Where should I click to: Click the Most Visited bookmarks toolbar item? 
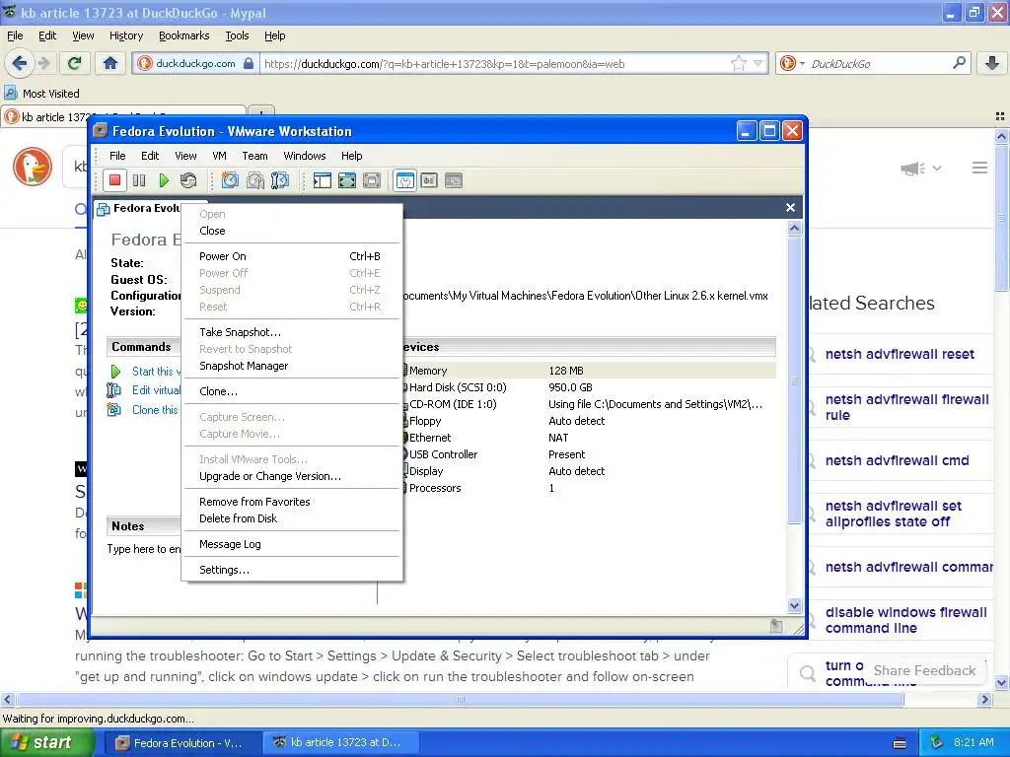(x=42, y=94)
